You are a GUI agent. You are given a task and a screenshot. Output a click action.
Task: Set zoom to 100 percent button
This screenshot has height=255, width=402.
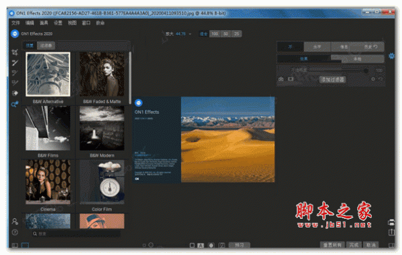tap(214, 33)
